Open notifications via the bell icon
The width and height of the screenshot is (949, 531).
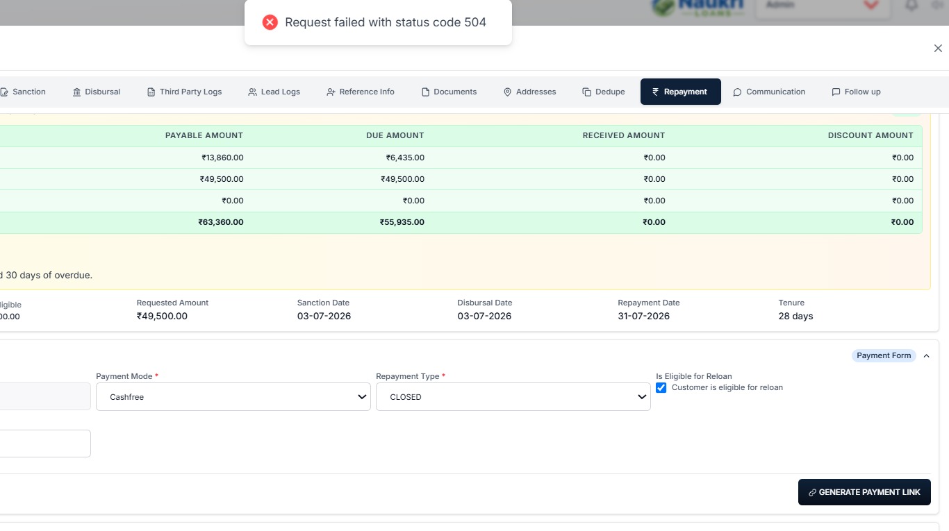911,5
